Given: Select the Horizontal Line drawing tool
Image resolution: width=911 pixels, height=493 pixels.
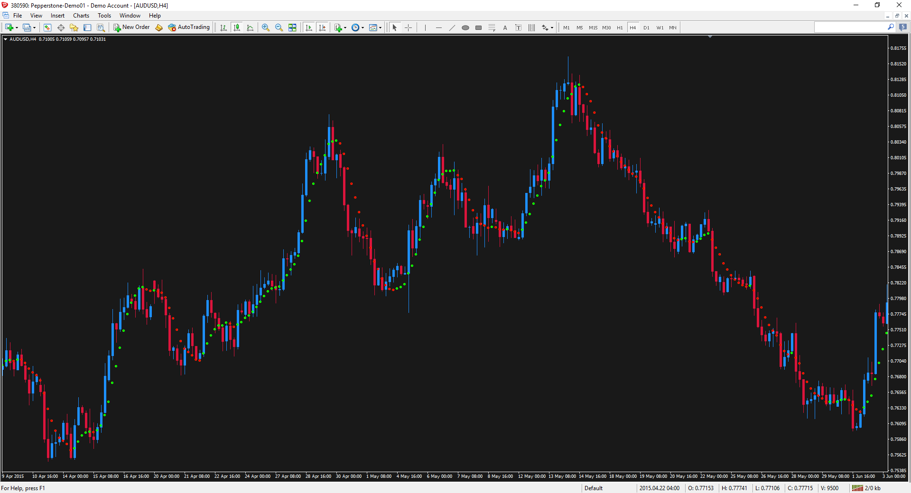Looking at the screenshot, I should pos(438,27).
